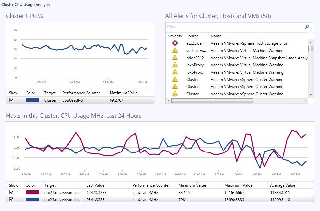The width and height of the screenshot is (320, 211).
Task: Click the warning icon on the last visible Cluster row
Action: (175, 94)
